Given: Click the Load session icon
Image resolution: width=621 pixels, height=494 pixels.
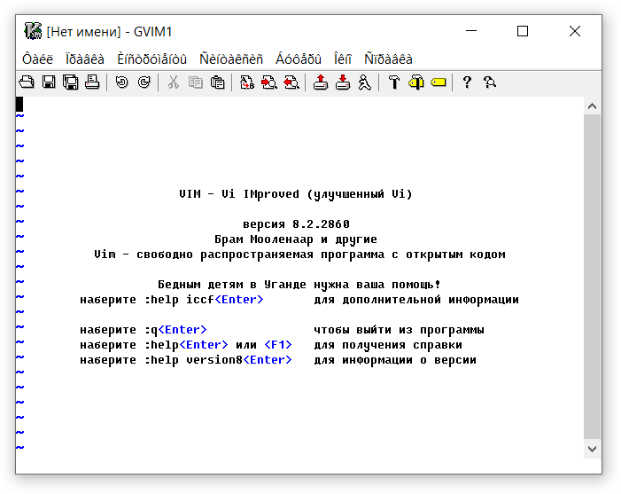Looking at the screenshot, I should point(321,82).
